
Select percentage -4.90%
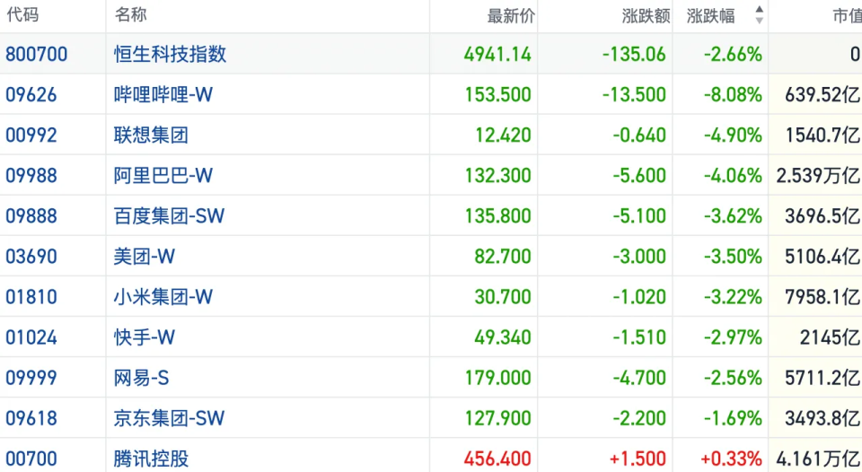(733, 135)
